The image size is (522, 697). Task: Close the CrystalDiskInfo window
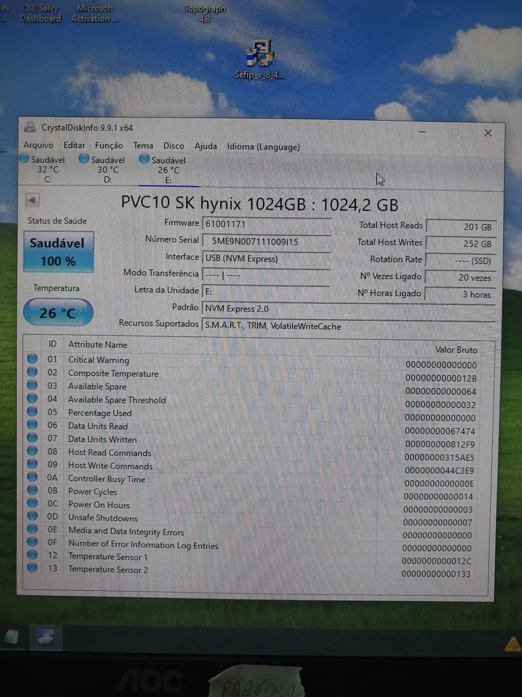click(488, 132)
